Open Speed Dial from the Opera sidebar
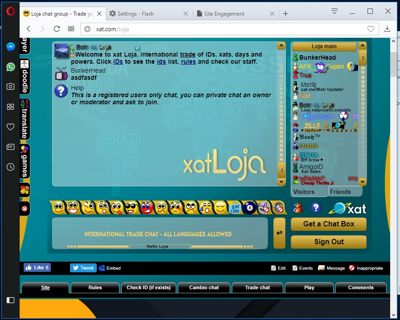Screen dimensions: 400x320 (10, 107)
